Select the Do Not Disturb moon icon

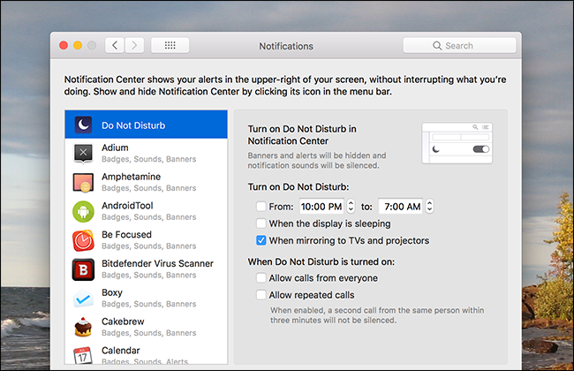[83, 125]
